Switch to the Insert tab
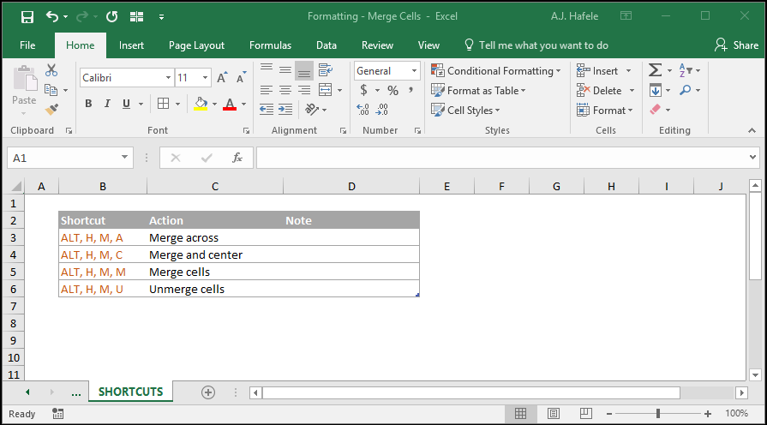Screen dimensions: 767x425 (131, 45)
